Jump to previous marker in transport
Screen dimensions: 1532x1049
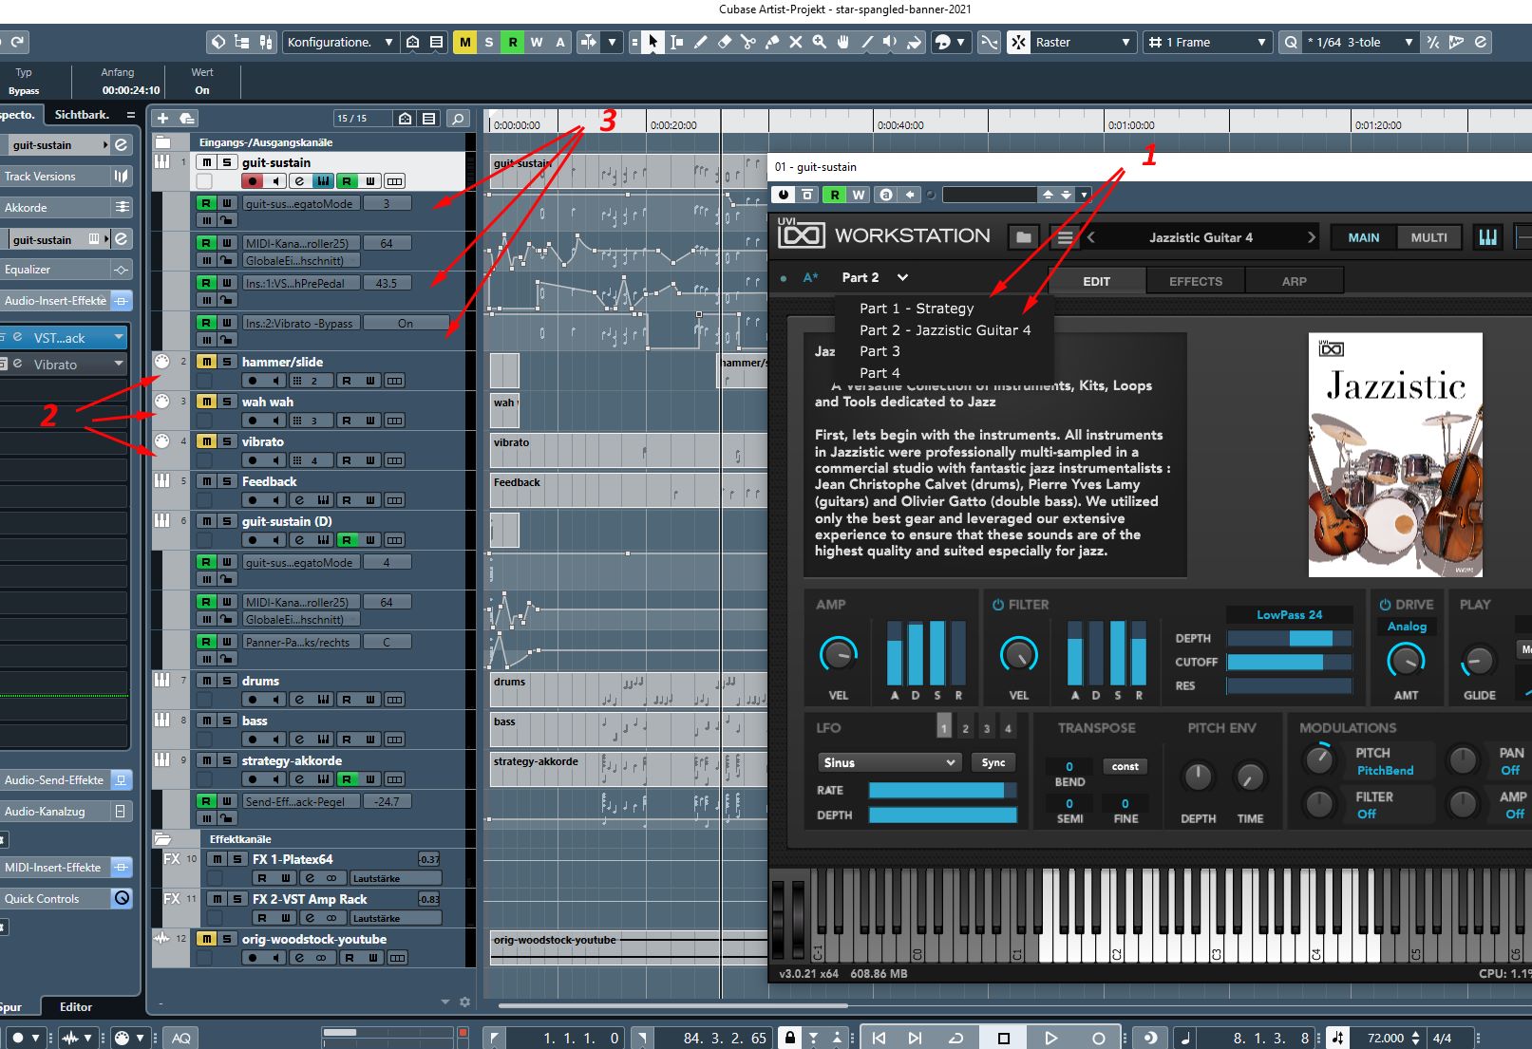point(879,1038)
